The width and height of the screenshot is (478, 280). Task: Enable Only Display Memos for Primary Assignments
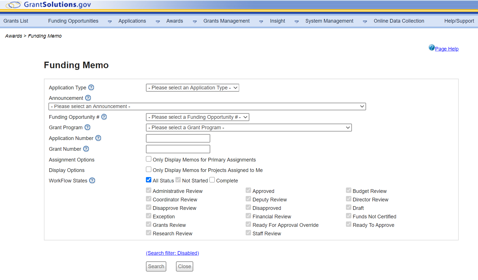tap(148, 159)
